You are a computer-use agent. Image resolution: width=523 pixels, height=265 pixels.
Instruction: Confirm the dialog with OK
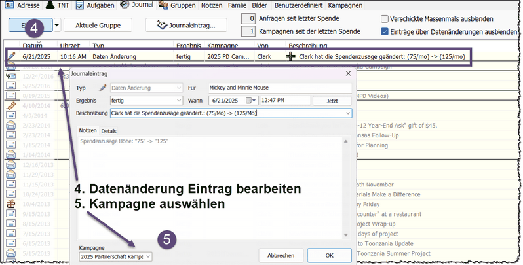point(329,255)
